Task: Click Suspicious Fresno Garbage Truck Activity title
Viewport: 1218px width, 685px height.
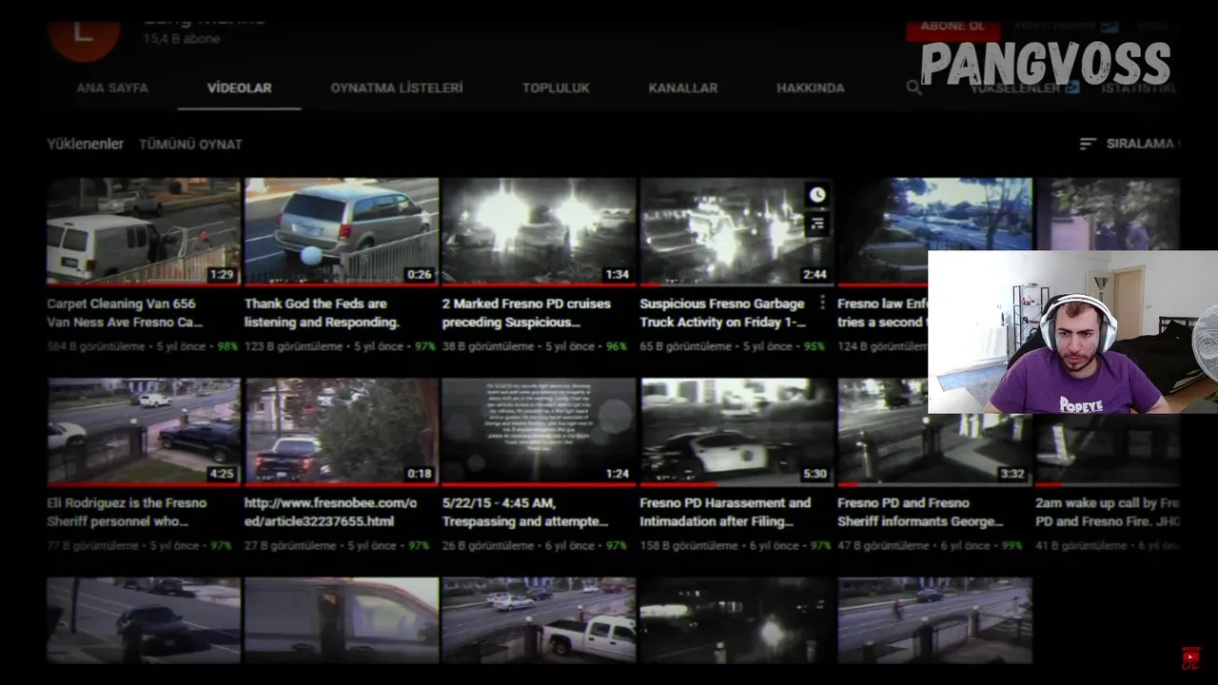Action: tap(723, 313)
